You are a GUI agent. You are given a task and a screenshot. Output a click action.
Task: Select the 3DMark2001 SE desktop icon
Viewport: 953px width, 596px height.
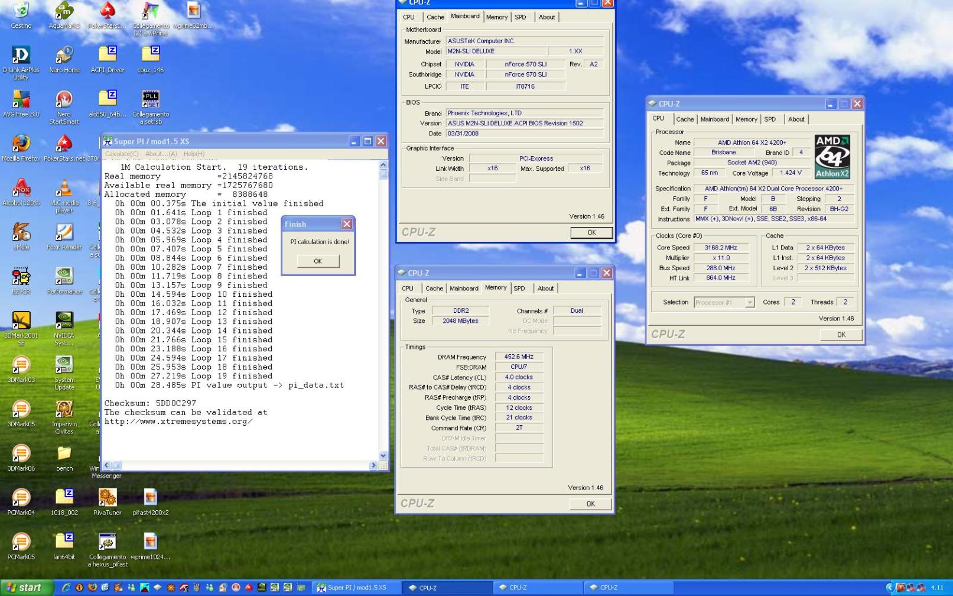point(21,329)
